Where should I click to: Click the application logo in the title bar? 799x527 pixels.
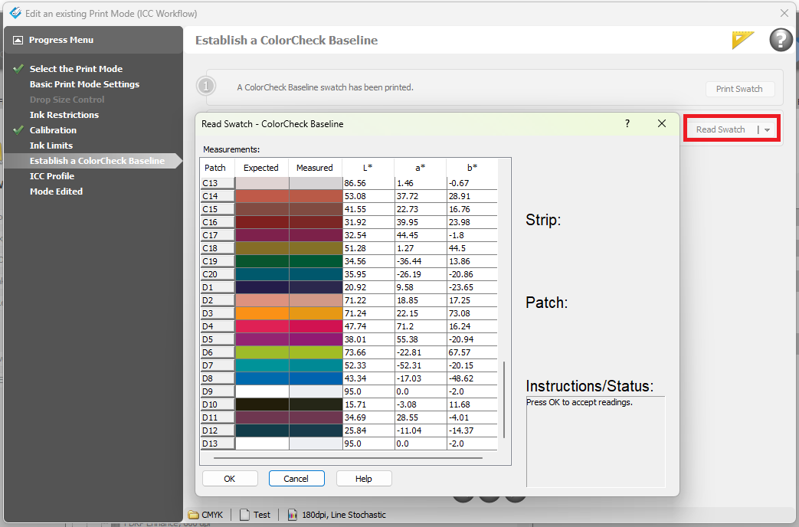click(15, 13)
